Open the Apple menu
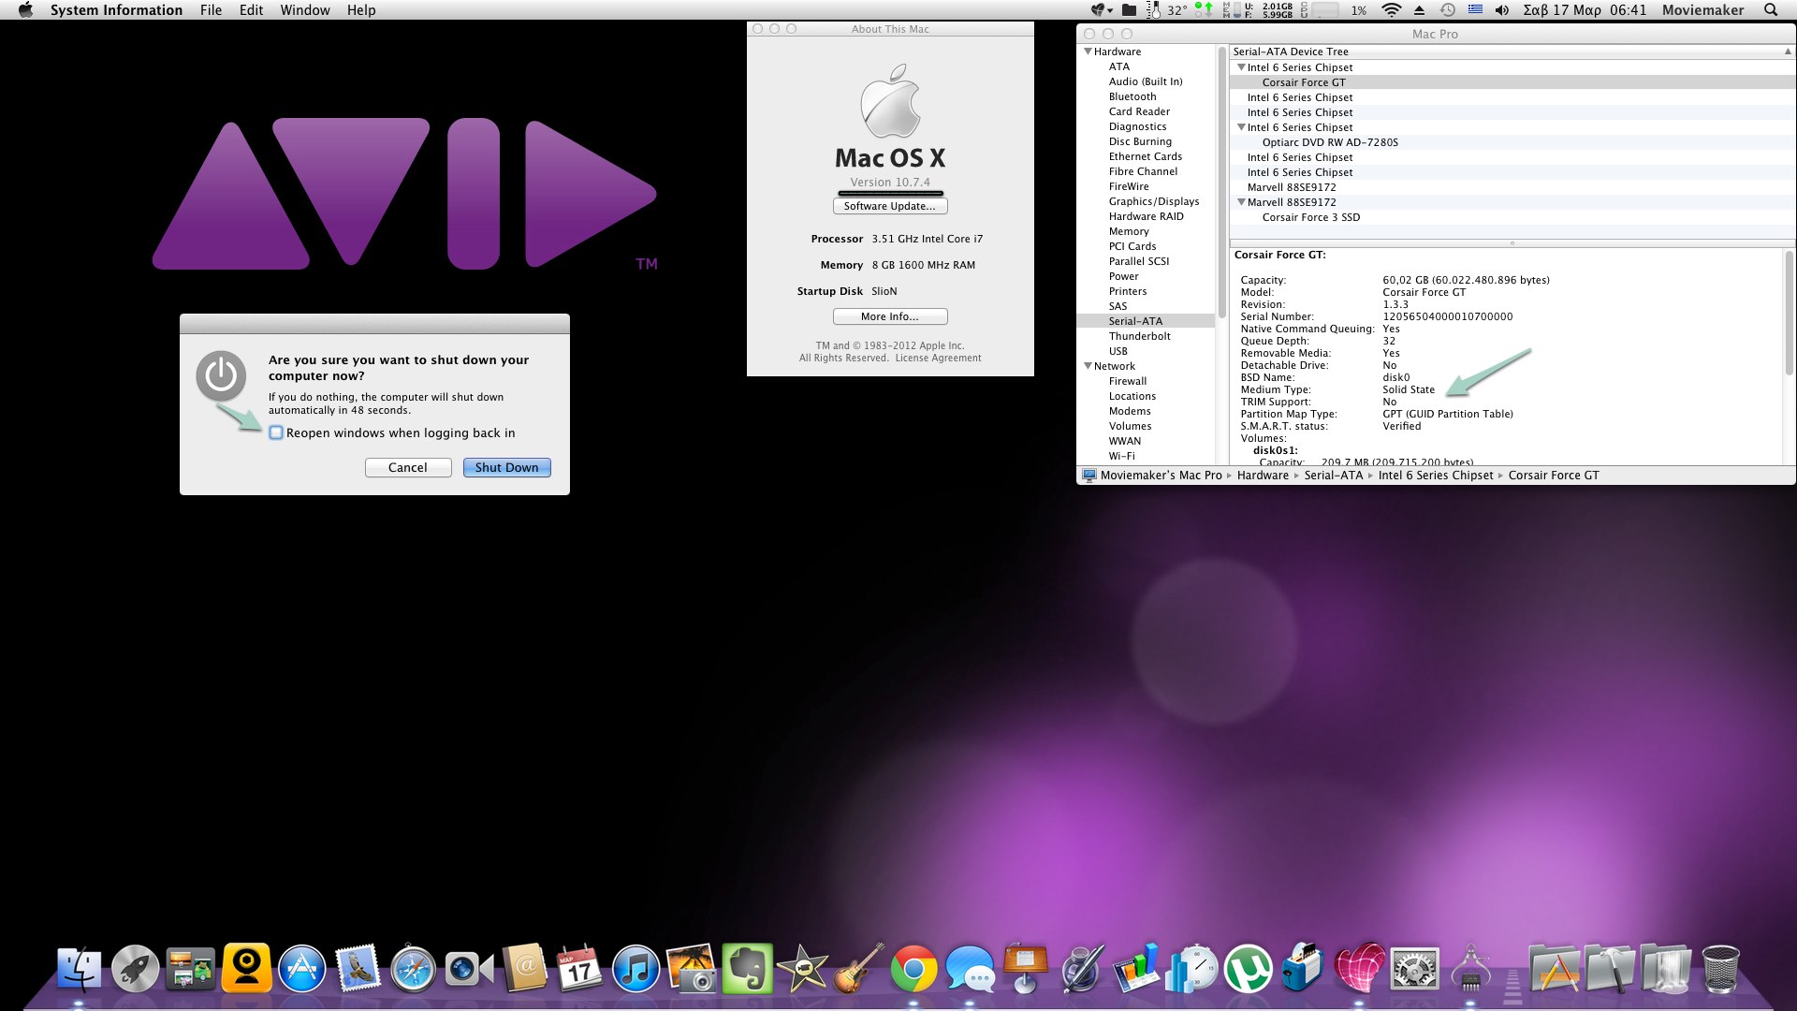1797x1011 pixels. click(25, 10)
